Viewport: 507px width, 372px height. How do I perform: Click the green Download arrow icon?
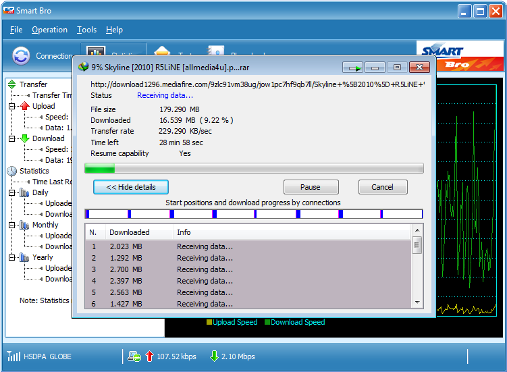[x=24, y=138]
